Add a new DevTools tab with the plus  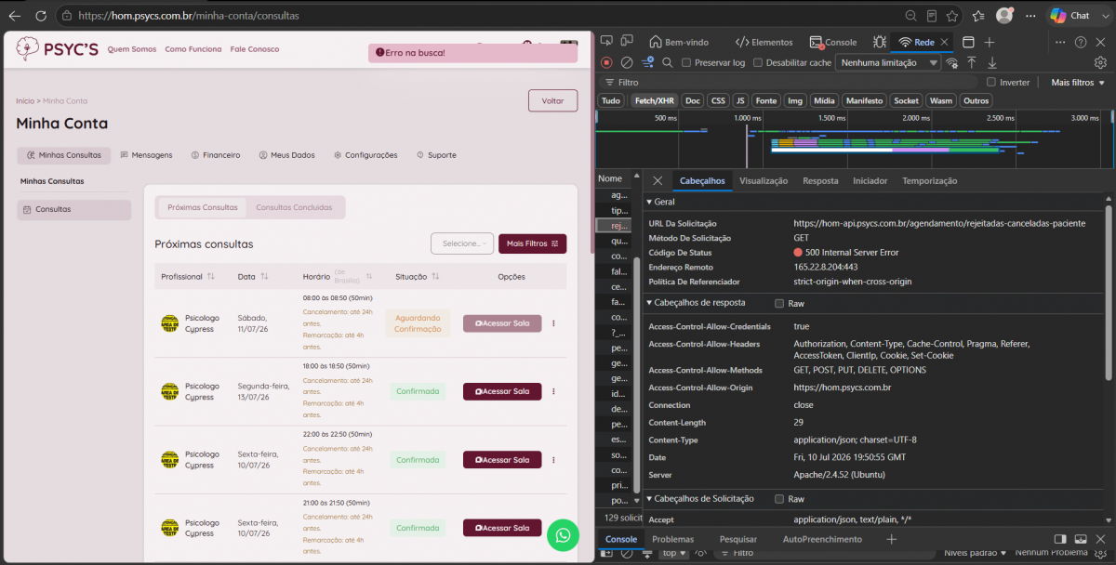990,42
